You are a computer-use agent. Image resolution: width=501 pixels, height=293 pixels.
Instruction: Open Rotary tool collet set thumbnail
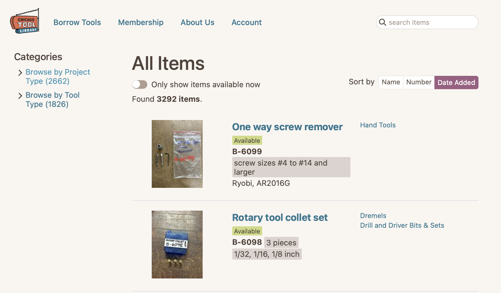click(x=177, y=245)
